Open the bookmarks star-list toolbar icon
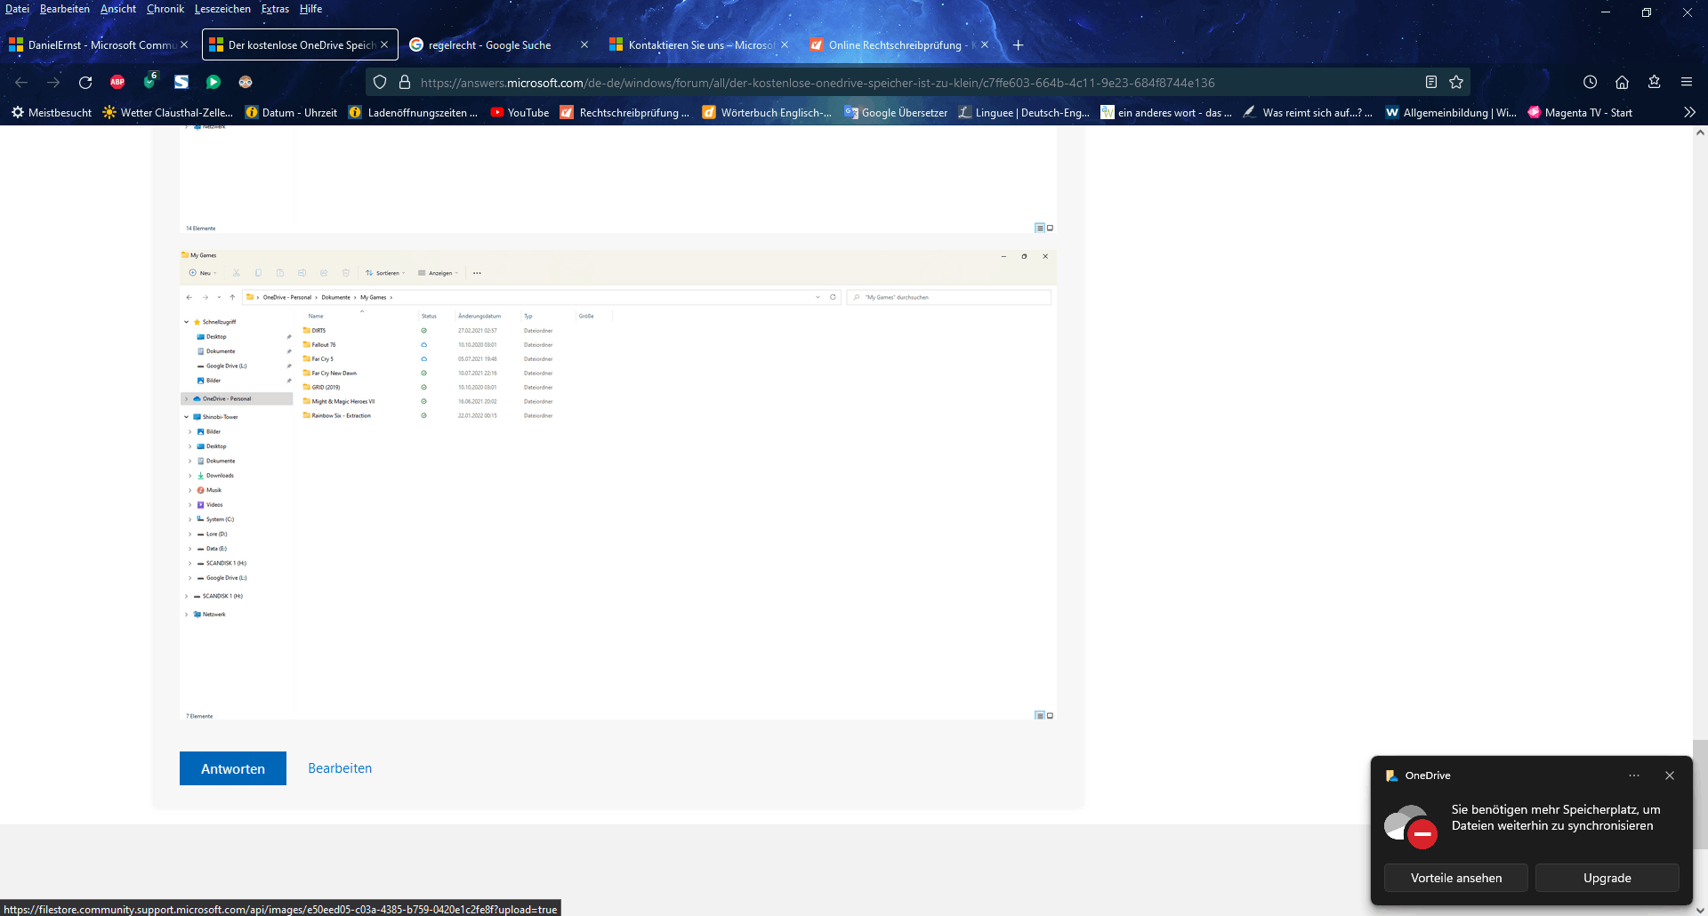Screen dimensions: 1708x916 (1655, 83)
